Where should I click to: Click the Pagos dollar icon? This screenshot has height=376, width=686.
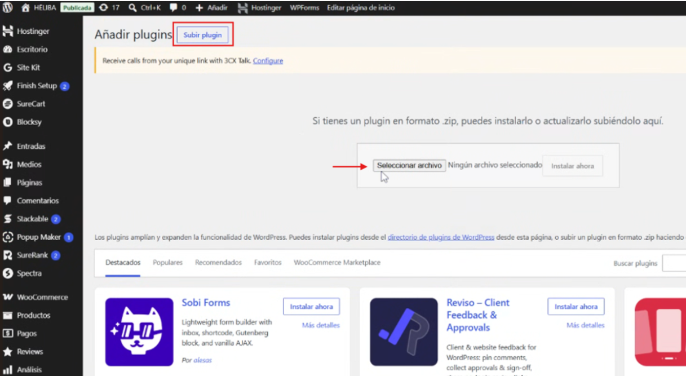coord(8,333)
